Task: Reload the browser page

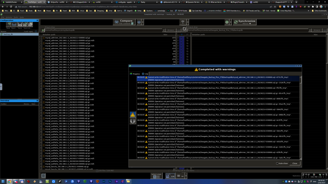Action: tap(11, 7)
